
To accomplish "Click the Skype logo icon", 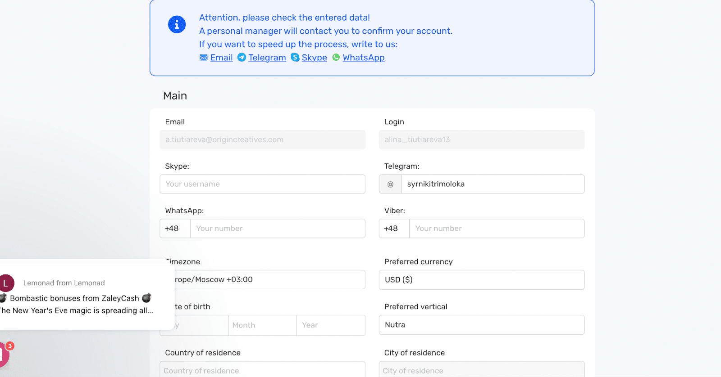I will click(x=295, y=57).
